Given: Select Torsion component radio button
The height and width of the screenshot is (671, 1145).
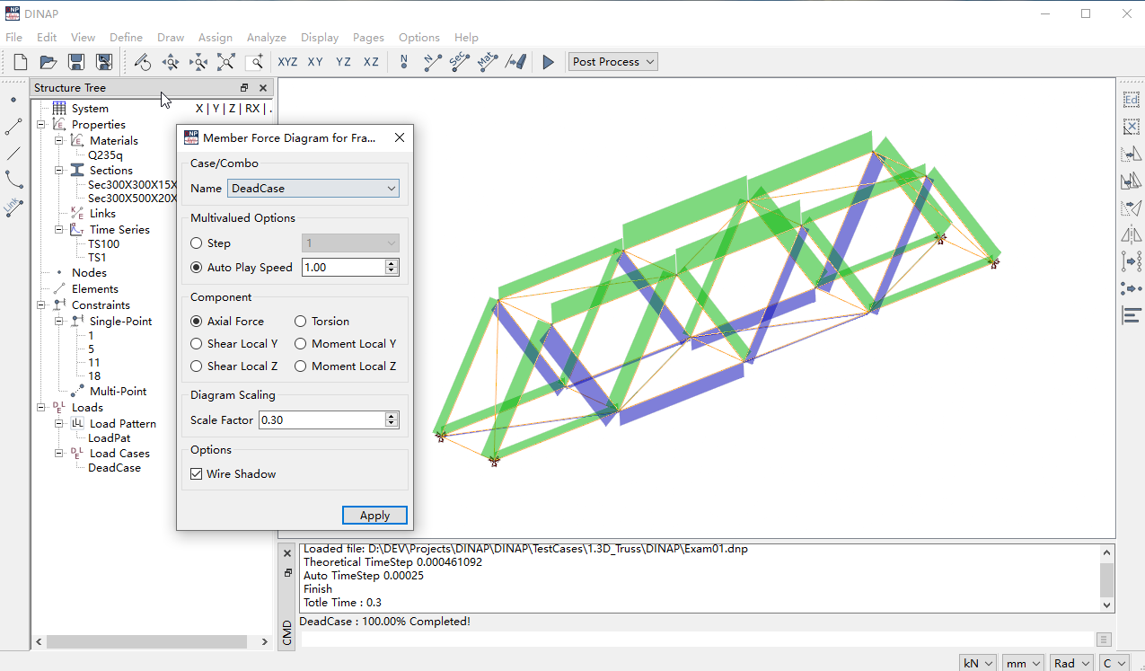Looking at the screenshot, I should point(301,322).
